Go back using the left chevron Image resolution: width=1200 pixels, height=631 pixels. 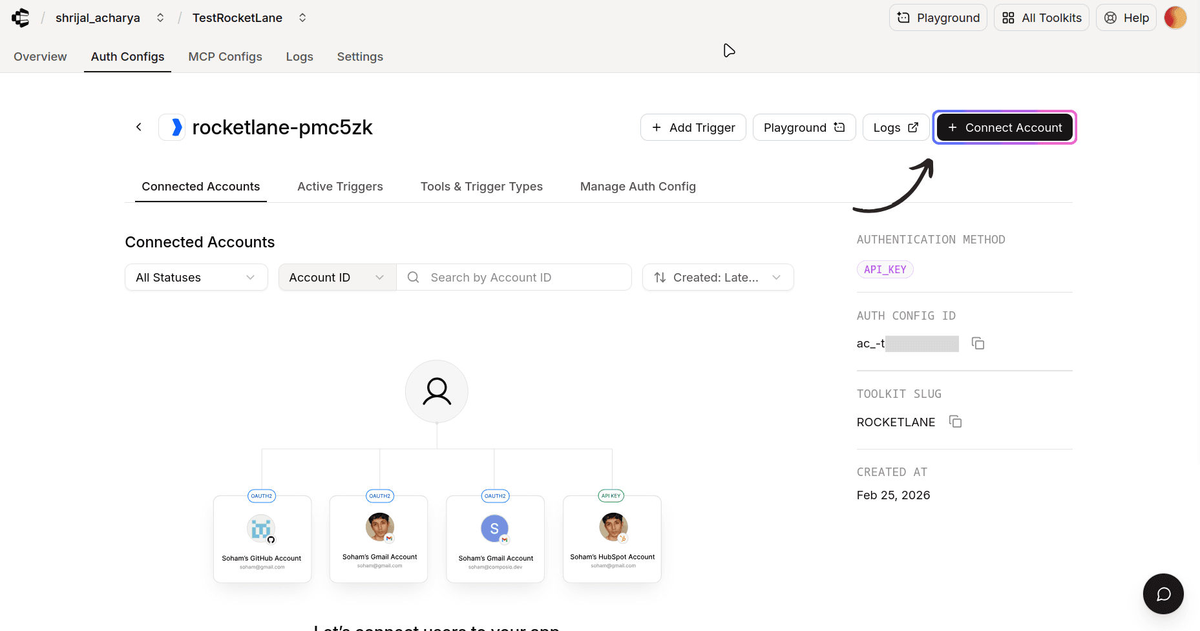138,127
